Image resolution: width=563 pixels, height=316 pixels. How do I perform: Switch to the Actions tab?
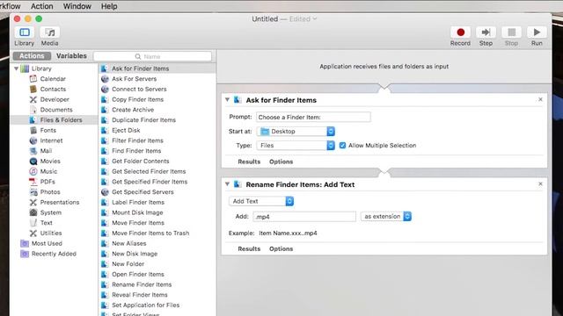coord(32,56)
